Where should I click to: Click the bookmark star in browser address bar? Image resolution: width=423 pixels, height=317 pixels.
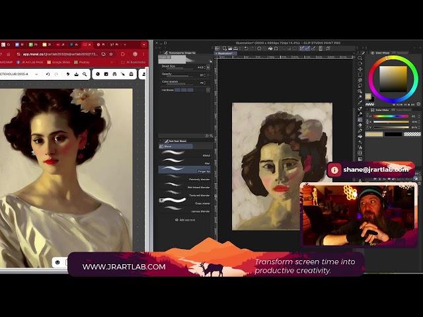point(111,54)
